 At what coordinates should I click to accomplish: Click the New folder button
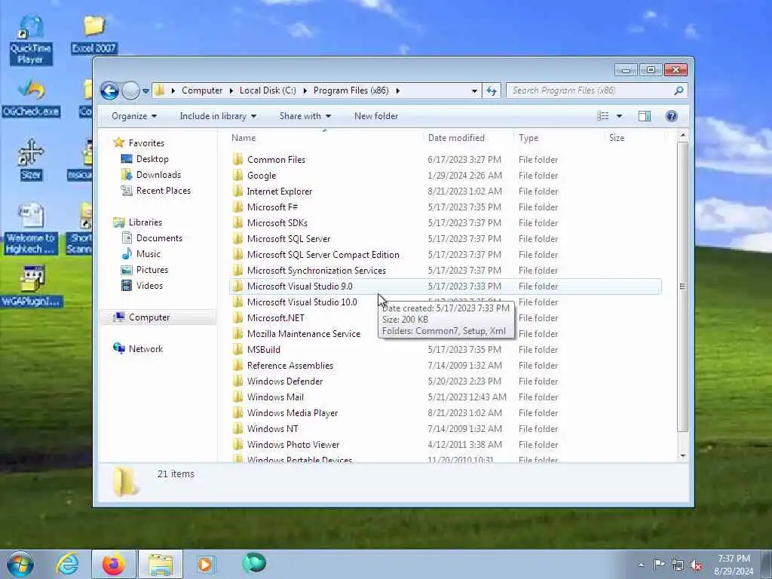coord(376,116)
